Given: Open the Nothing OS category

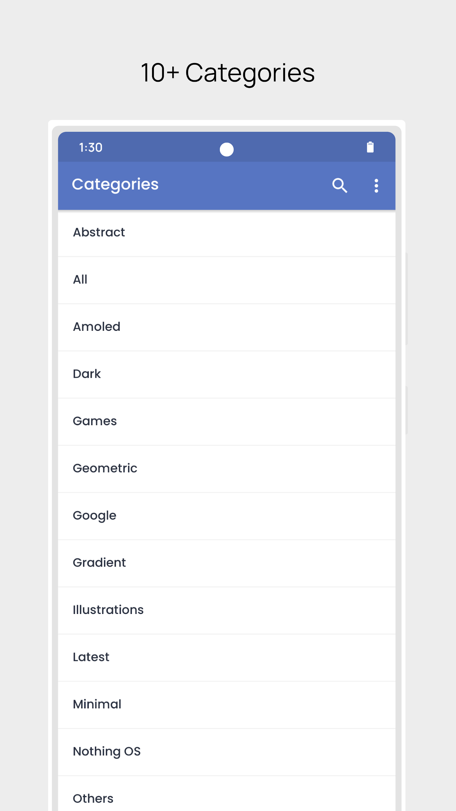Looking at the screenshot, I should 227,752.
